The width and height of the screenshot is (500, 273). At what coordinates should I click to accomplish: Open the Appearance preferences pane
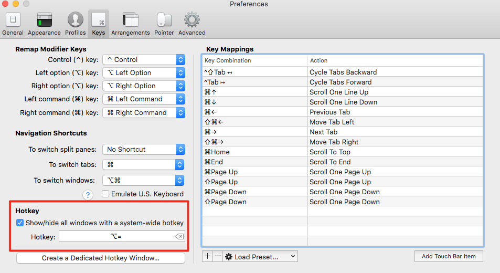pos(44,24)
